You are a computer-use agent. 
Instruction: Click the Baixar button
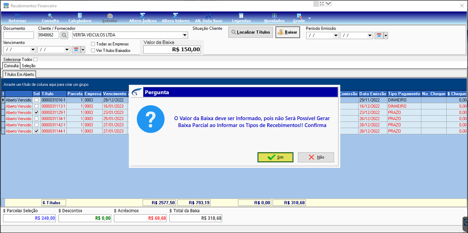pos(287,32)
